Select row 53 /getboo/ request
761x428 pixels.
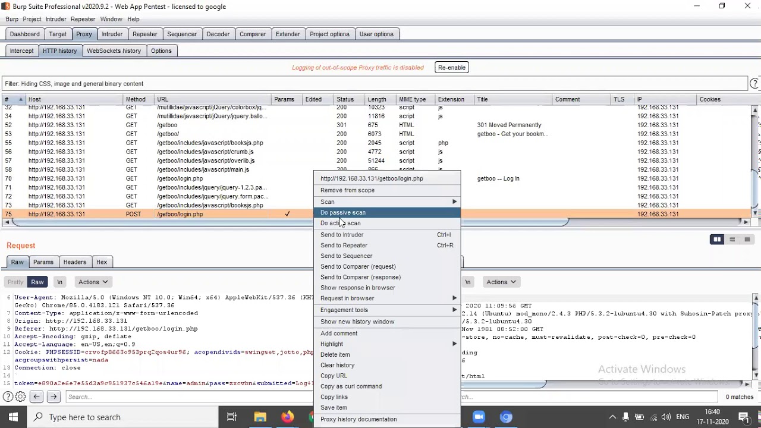pos(377,134)
